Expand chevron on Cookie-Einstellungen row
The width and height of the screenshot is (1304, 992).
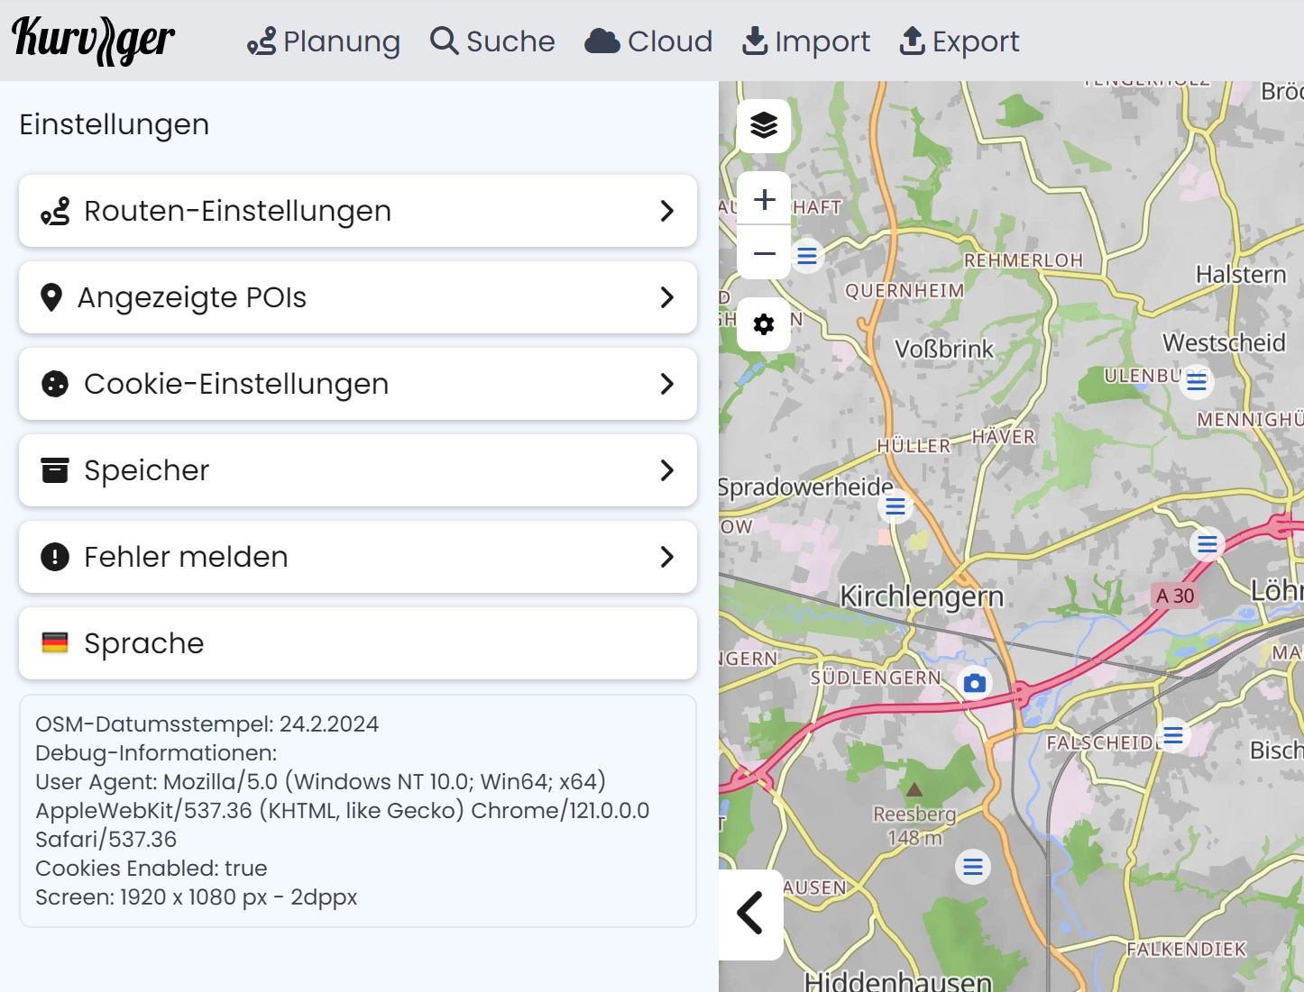coord(666,384)
